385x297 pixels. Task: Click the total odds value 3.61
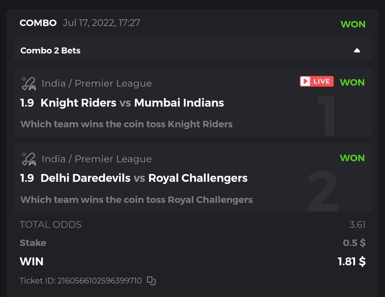[x=357, y=225]
